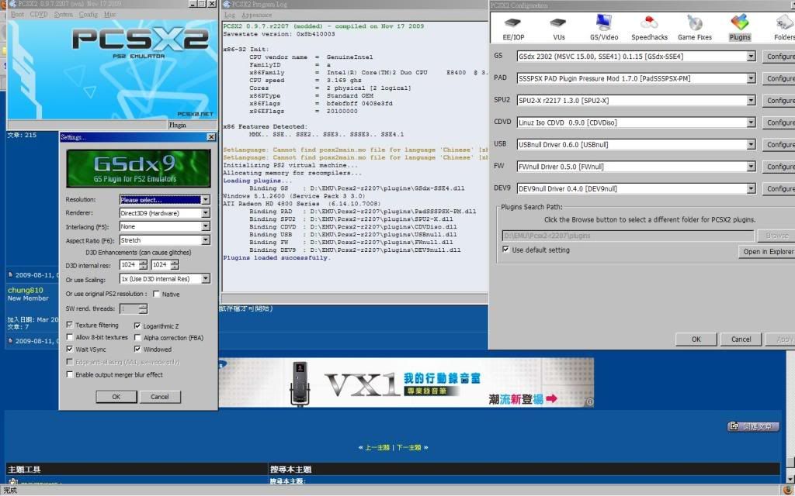Close the GSdx Settings dialog
Image resolution: width=795 pixels, height=496 pixels.
[211, 137]
